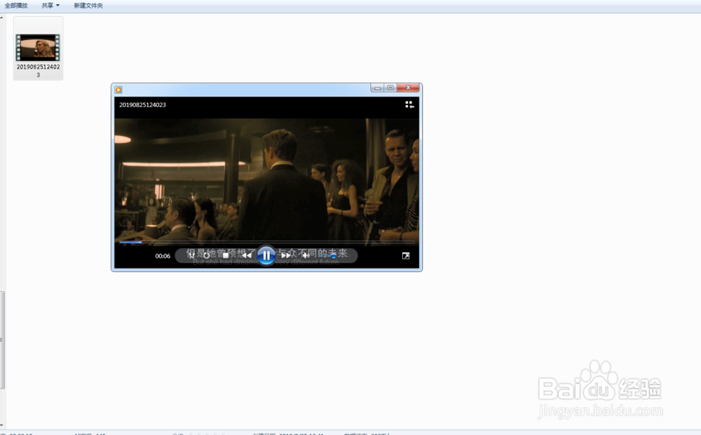The image size is (701, 435).
Task: Select the 20190825124023 video thumbnail
Action: pos(38,48)
